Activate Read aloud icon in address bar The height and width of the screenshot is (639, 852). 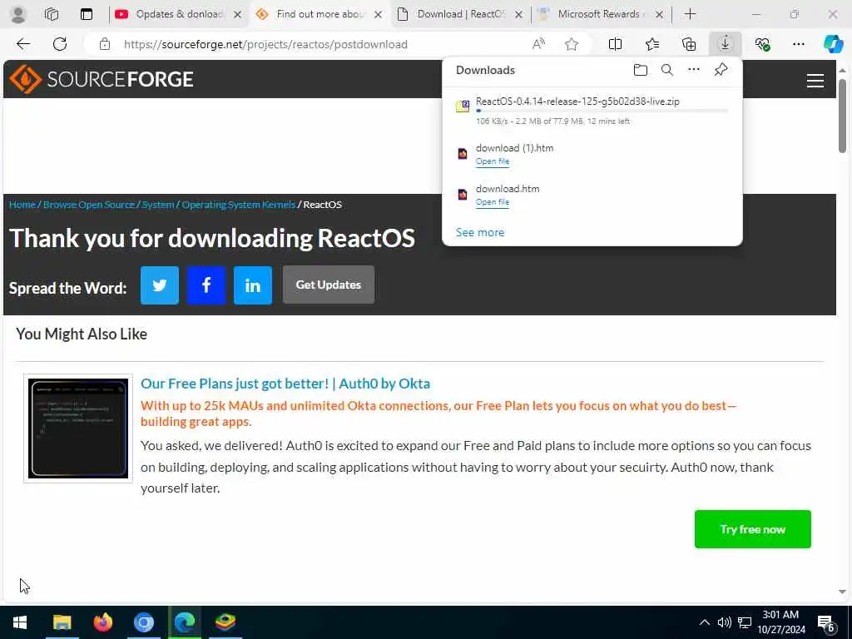point(538,44)
